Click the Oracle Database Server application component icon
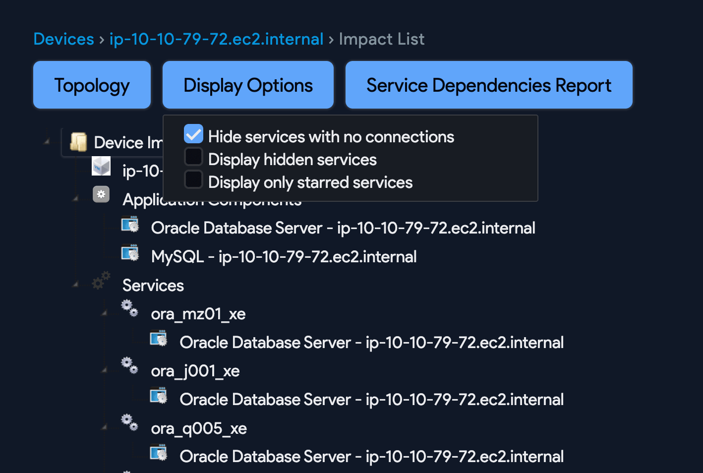 [130, 224]
